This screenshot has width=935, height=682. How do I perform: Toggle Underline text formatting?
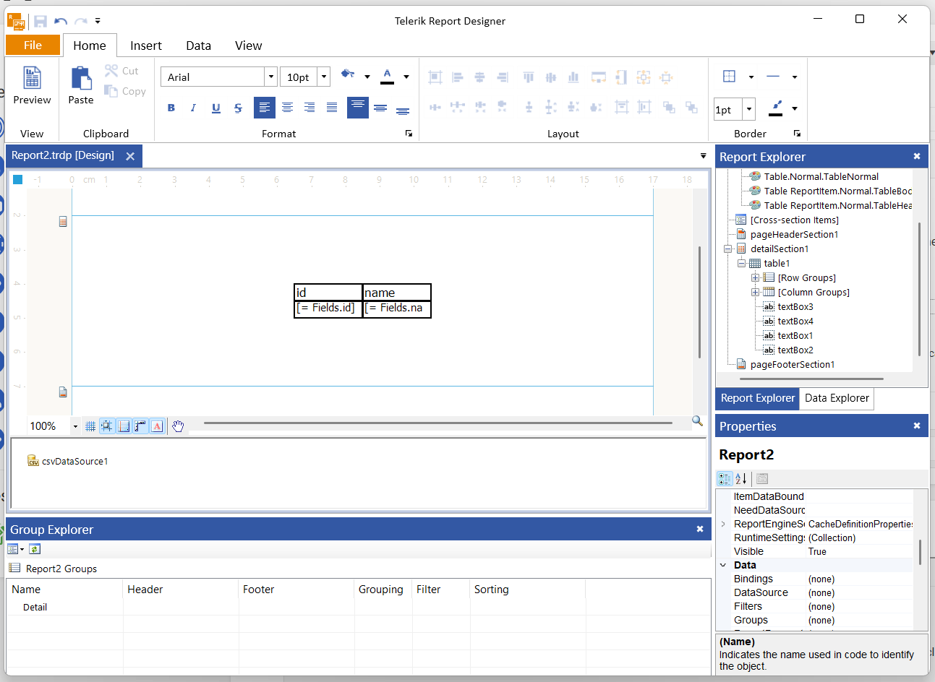215,108
